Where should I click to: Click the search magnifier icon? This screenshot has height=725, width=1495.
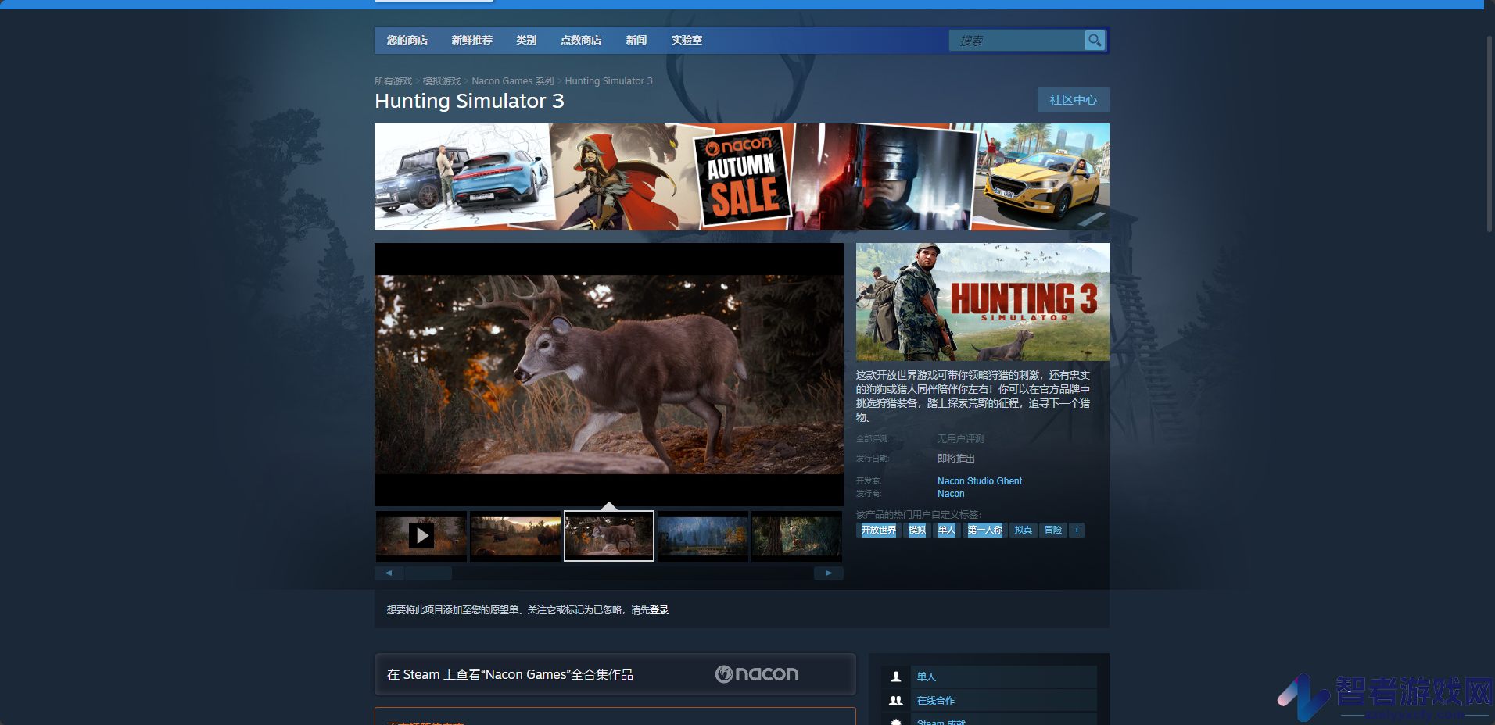tap(1095, 40)
